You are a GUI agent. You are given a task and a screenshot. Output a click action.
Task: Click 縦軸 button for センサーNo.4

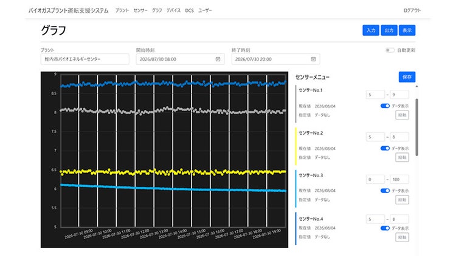[402, 237]
